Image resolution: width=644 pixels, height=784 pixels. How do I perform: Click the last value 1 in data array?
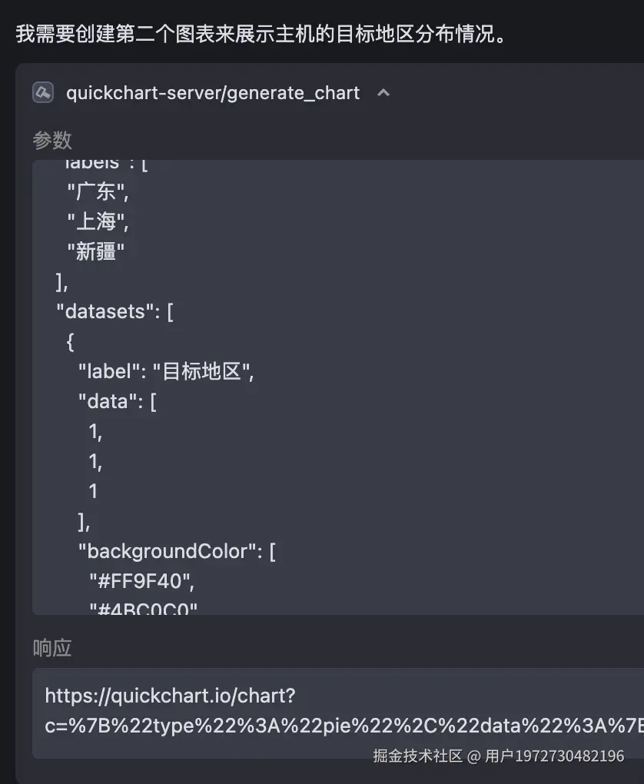93,491
